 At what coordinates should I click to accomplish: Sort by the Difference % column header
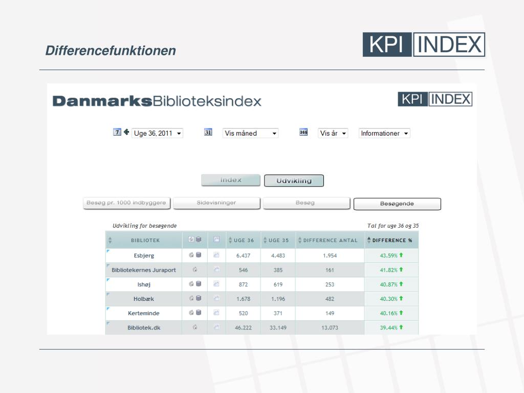[x=391, y=240]
